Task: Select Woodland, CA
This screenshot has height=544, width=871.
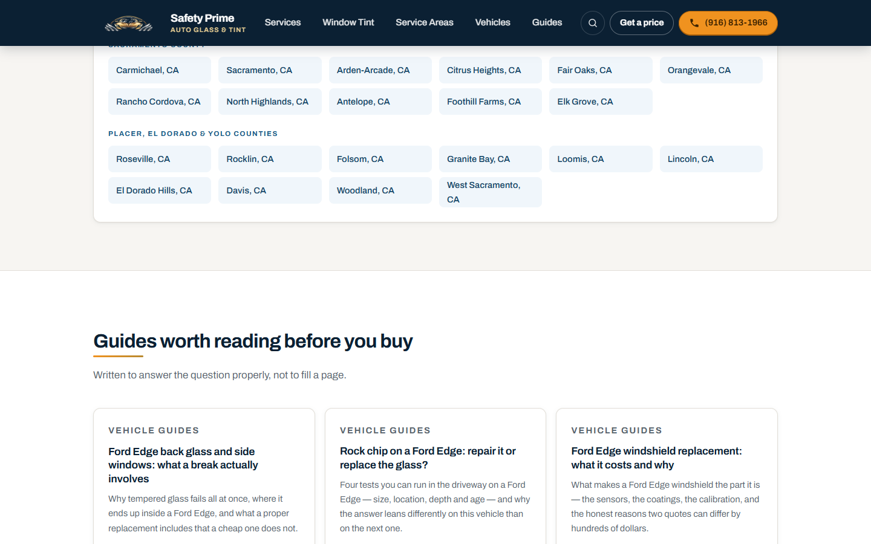Action: 380,190
